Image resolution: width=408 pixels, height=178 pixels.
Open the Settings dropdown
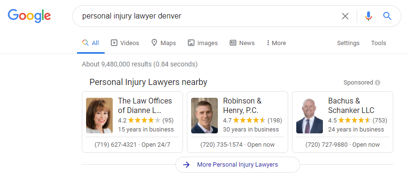[x=348, y=43]
